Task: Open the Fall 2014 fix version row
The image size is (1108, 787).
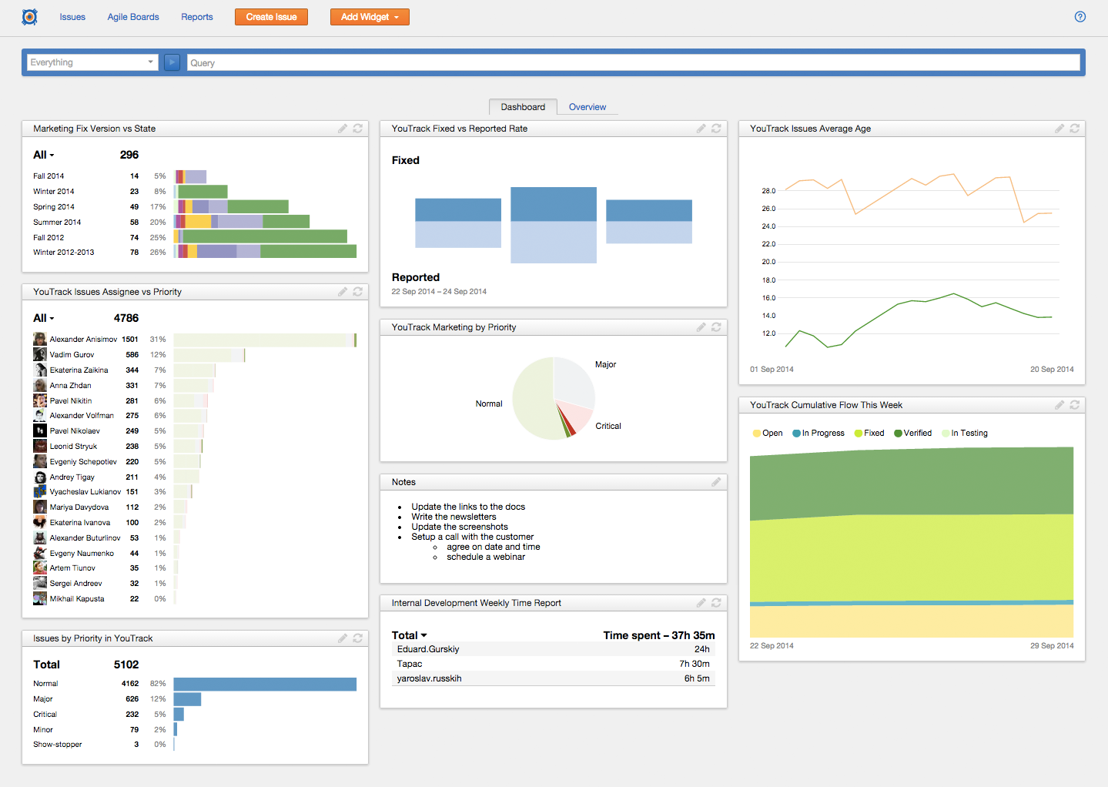Action: (x=195, y=176)
